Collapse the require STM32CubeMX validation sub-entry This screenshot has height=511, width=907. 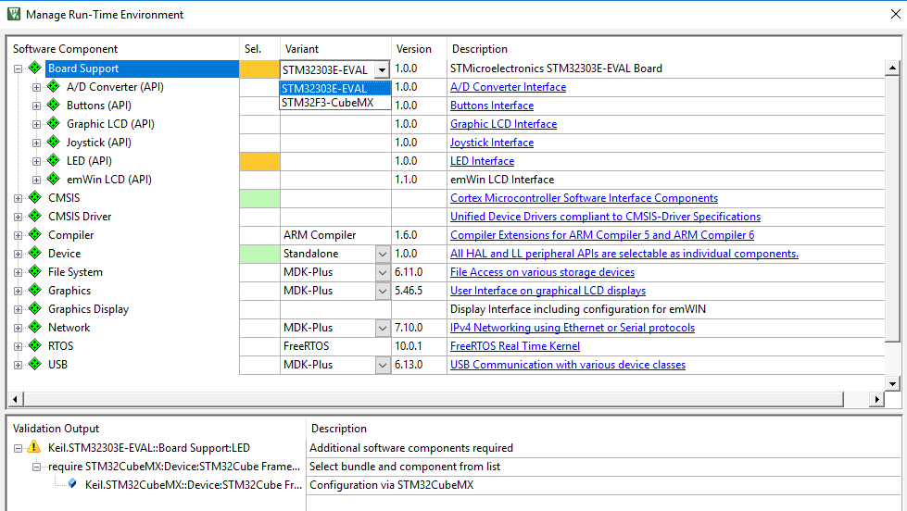click(36, 467)
